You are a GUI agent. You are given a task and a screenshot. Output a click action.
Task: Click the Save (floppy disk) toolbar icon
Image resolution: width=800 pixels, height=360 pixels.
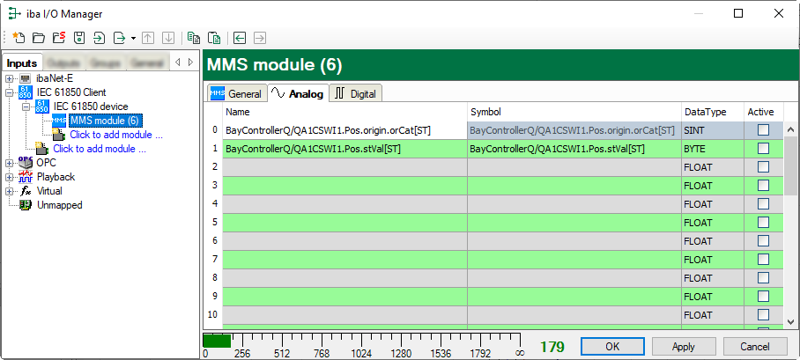click(78, 38)
